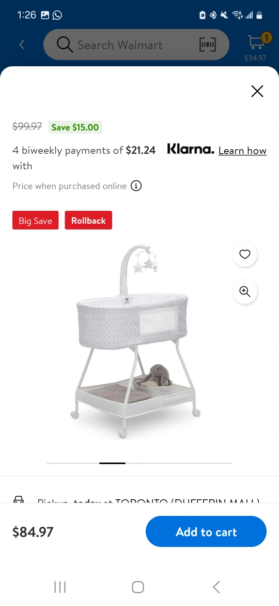Close the product sheet with the X
The height and width of the screenshot is (606, 279).
click(257, 91)
